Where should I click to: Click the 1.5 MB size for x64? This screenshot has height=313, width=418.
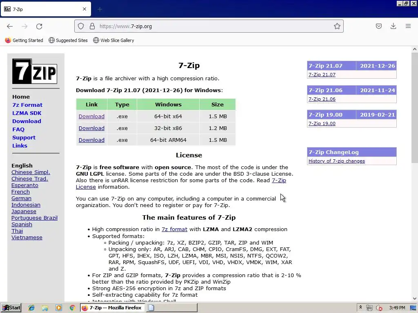point(218,116)
